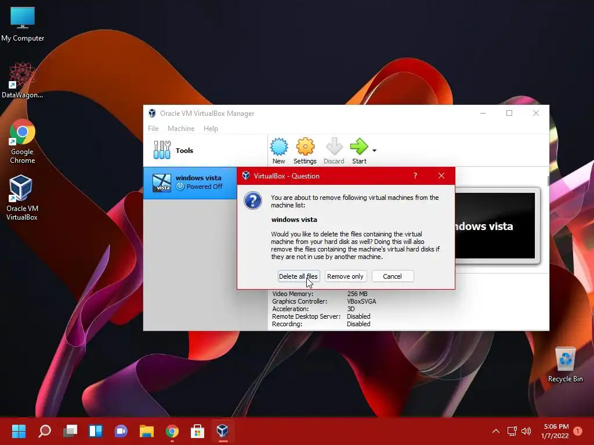Viewport: 594px width, 445px height.
Task: Close the Oracle VM VirtualBox Manager window
Action: [535, 113]
